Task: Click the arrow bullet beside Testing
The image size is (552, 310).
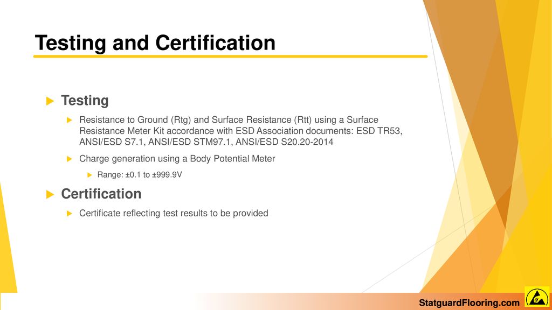Action: (x=50, y=101)
